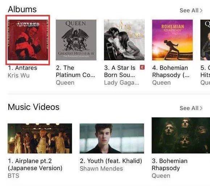Open the Shawn Mendes artist link
The image size is (210, 186).
point(101,169)
